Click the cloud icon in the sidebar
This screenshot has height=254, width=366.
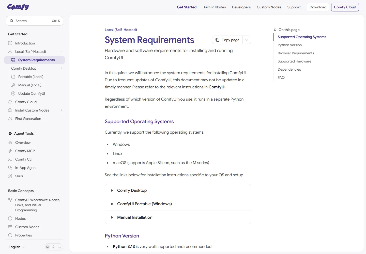[10, 102]
